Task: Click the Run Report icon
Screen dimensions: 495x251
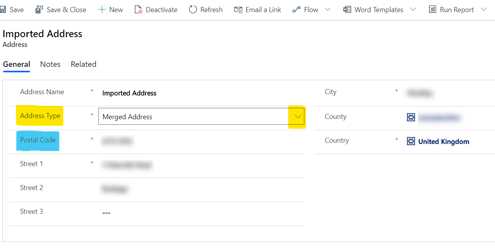Action: (432, 9)
